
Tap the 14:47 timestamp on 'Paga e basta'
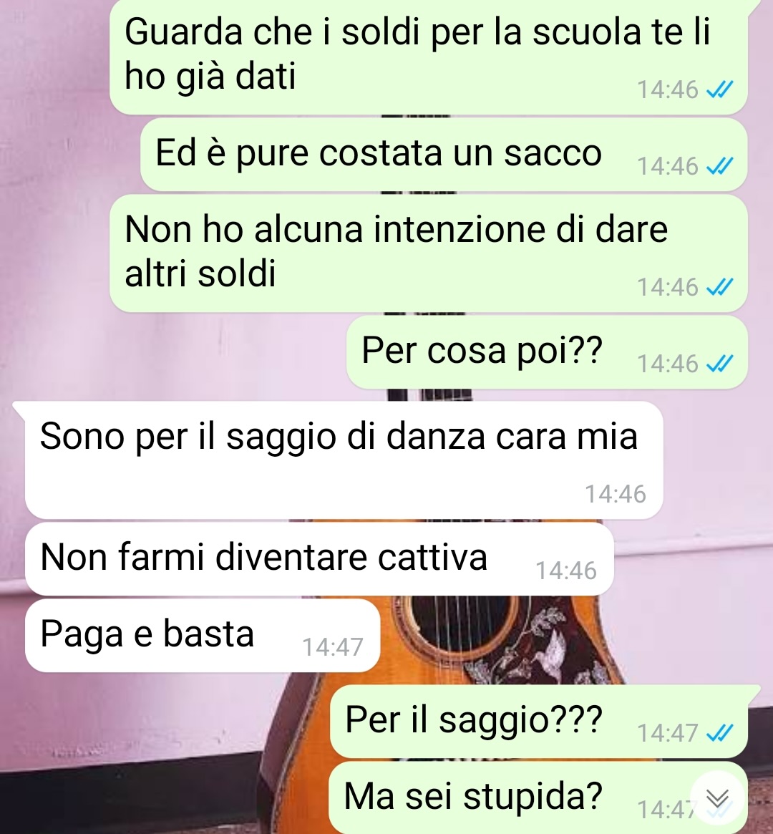click(333, 646)
